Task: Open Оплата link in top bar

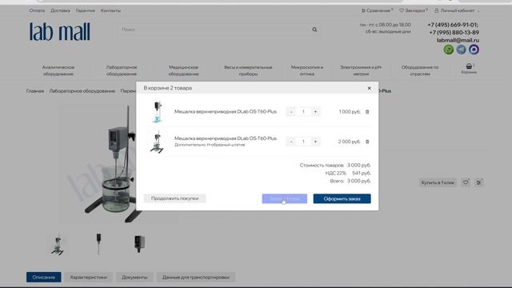Action: click(x=37, y=10)
